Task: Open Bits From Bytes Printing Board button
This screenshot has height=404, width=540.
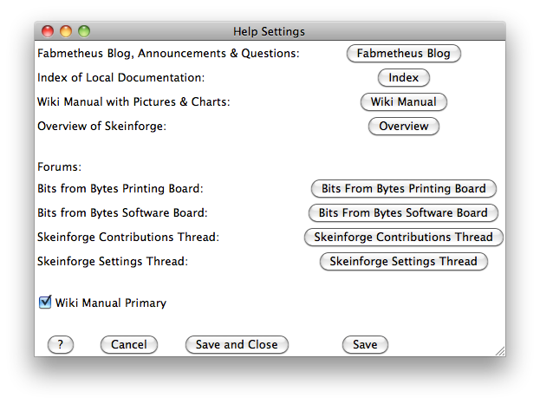Action: pyautogui.click(x=404, y=188)
